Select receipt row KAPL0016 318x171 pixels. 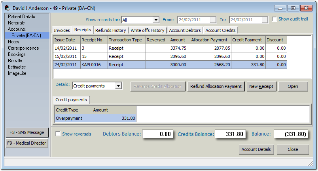(93, 65)
